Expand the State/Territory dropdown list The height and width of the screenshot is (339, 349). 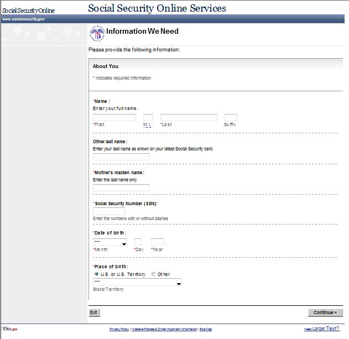point(137,283)
